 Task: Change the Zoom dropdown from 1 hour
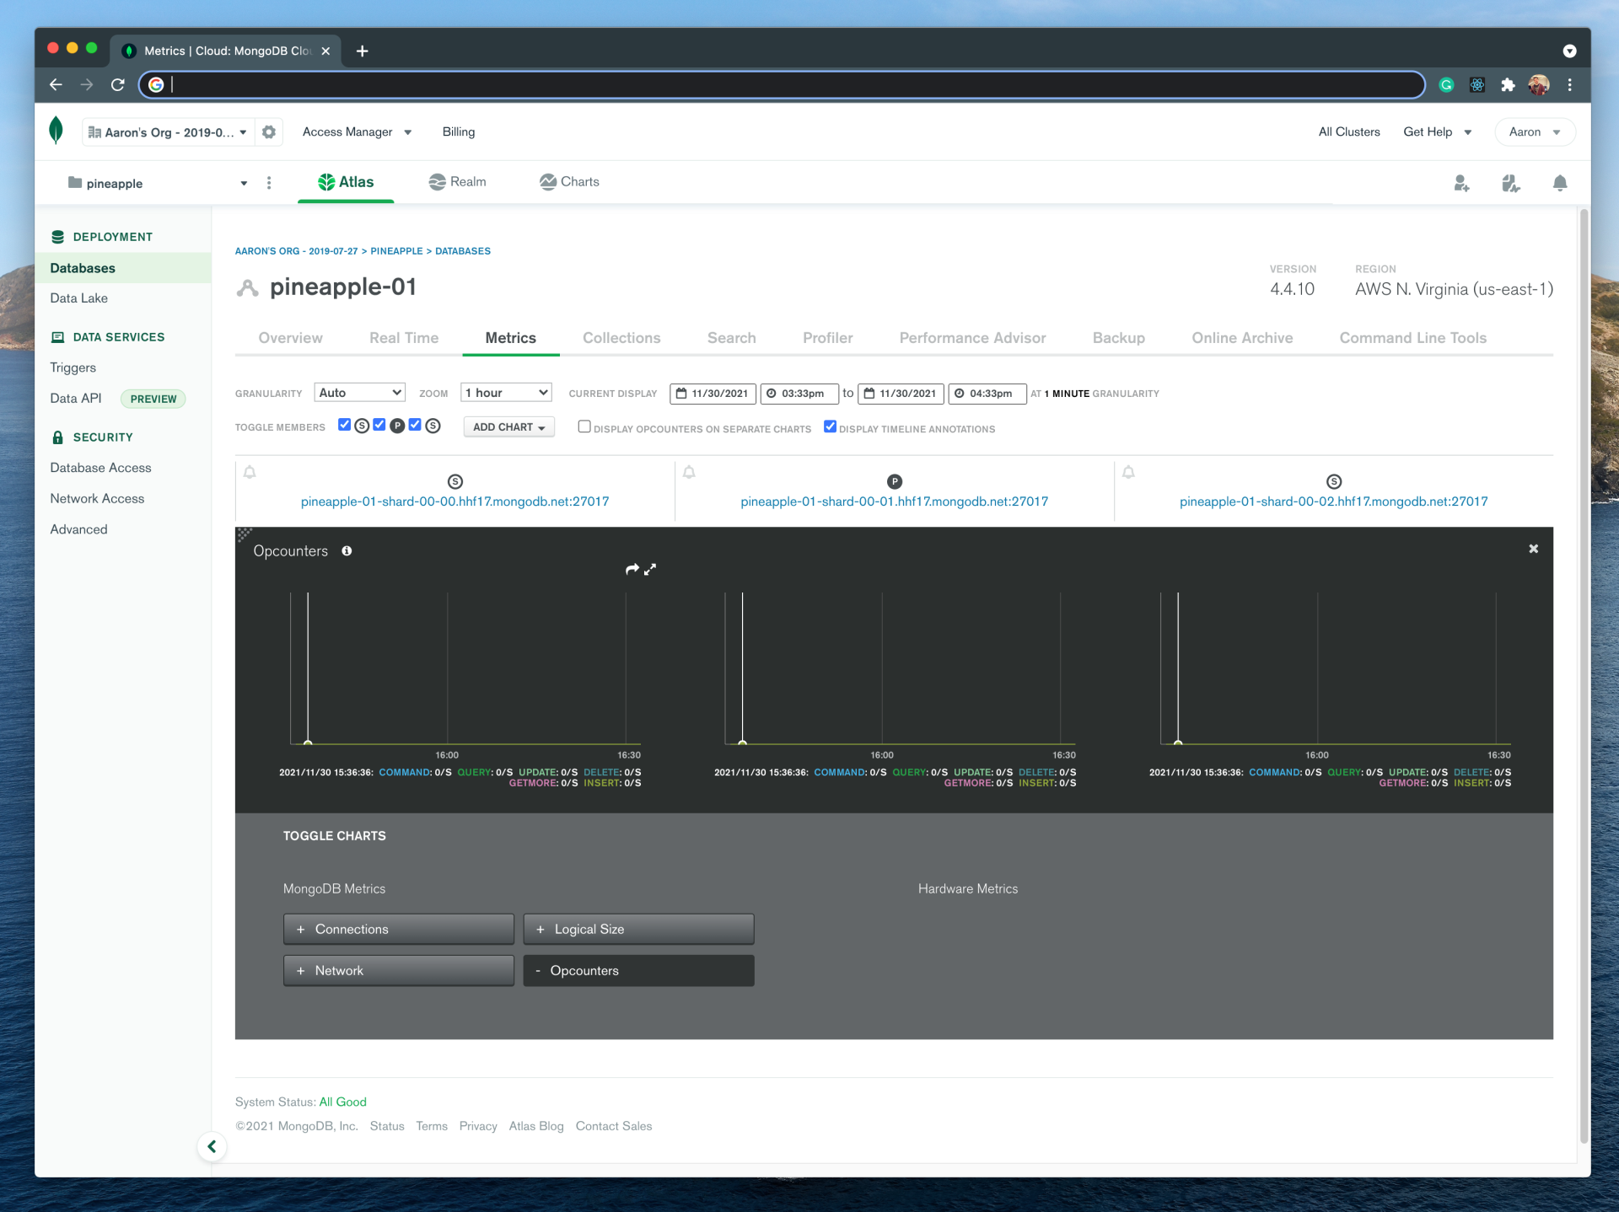point(505,392)
